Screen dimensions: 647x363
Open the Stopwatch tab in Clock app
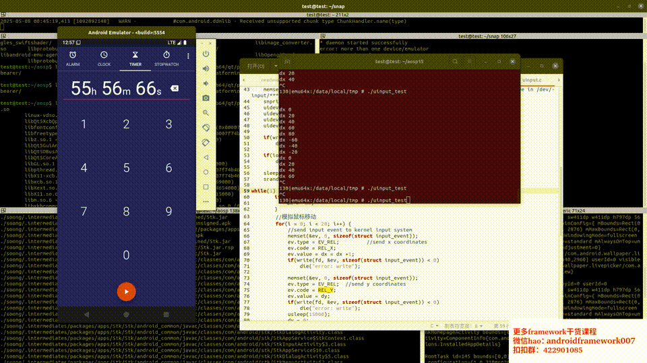click(166, 58)
